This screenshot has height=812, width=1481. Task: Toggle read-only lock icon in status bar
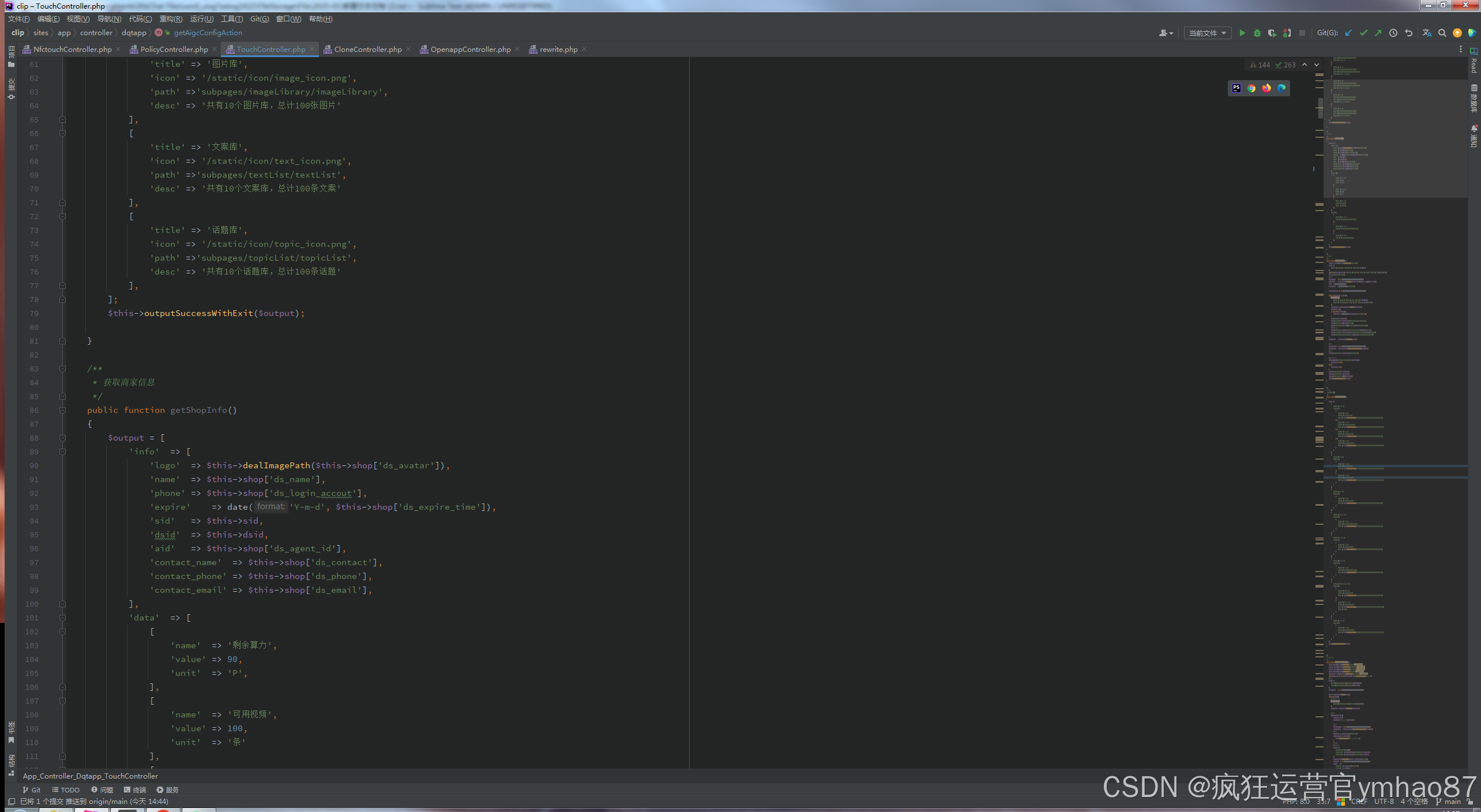tap(1470, 802)
